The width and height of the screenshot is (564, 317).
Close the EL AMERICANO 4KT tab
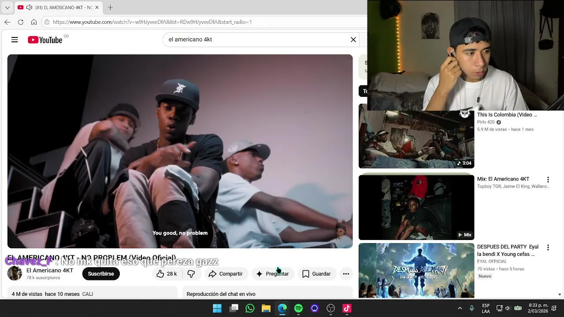pos(97,7)
